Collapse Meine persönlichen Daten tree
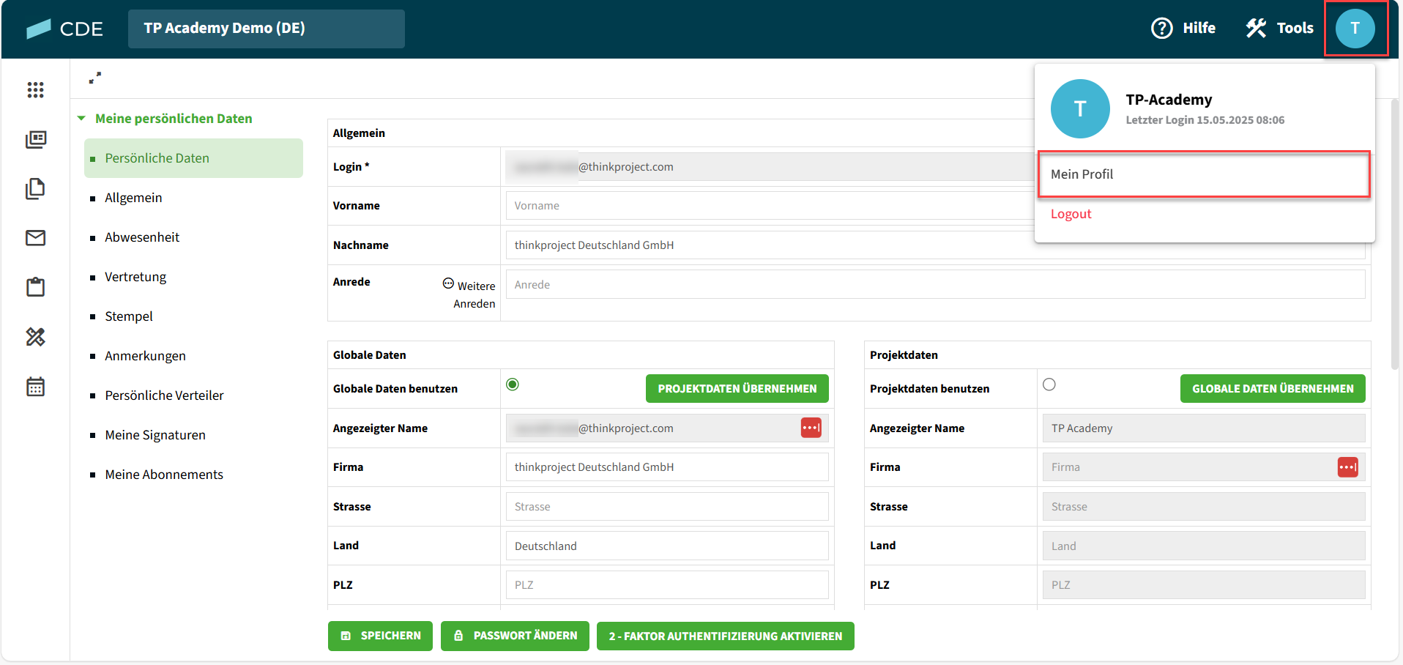The width and height of the screenshot is (1403, 665). pos(81,118)
